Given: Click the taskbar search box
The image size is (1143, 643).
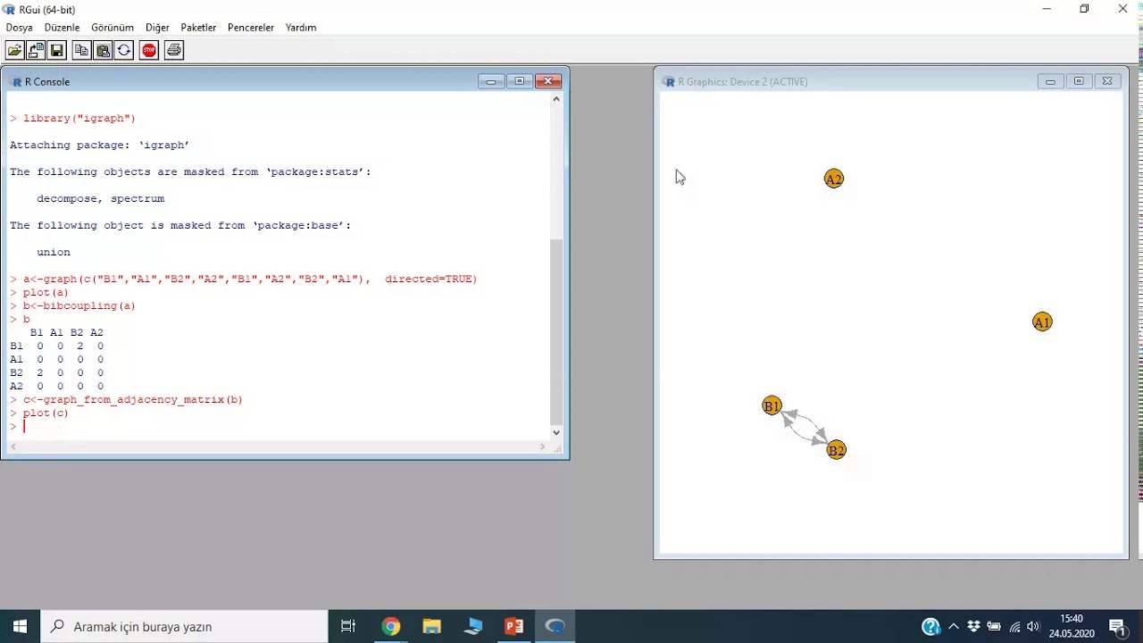Looking at the screenshot, I should click(x=185, y=626).
